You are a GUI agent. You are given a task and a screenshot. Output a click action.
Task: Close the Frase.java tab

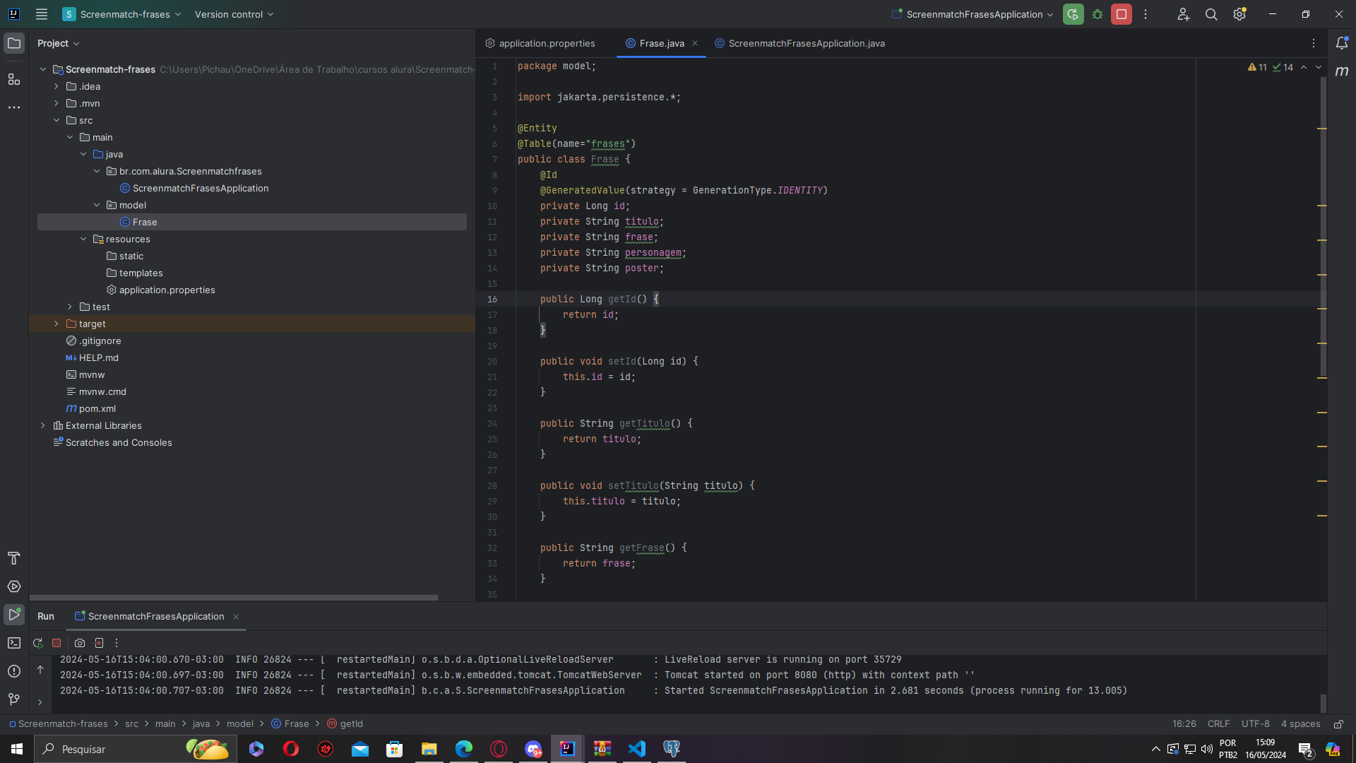(695, 43)
